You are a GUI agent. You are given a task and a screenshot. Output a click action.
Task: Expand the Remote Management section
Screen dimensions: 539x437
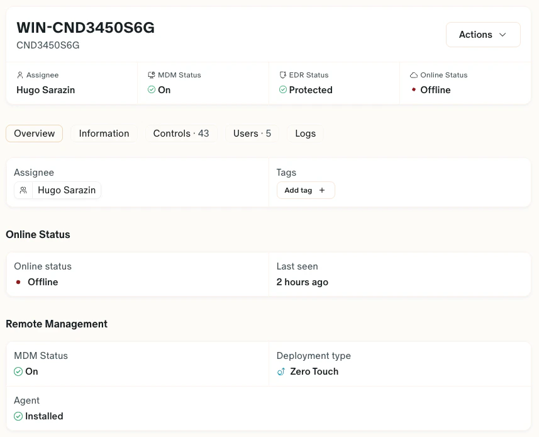57,324
